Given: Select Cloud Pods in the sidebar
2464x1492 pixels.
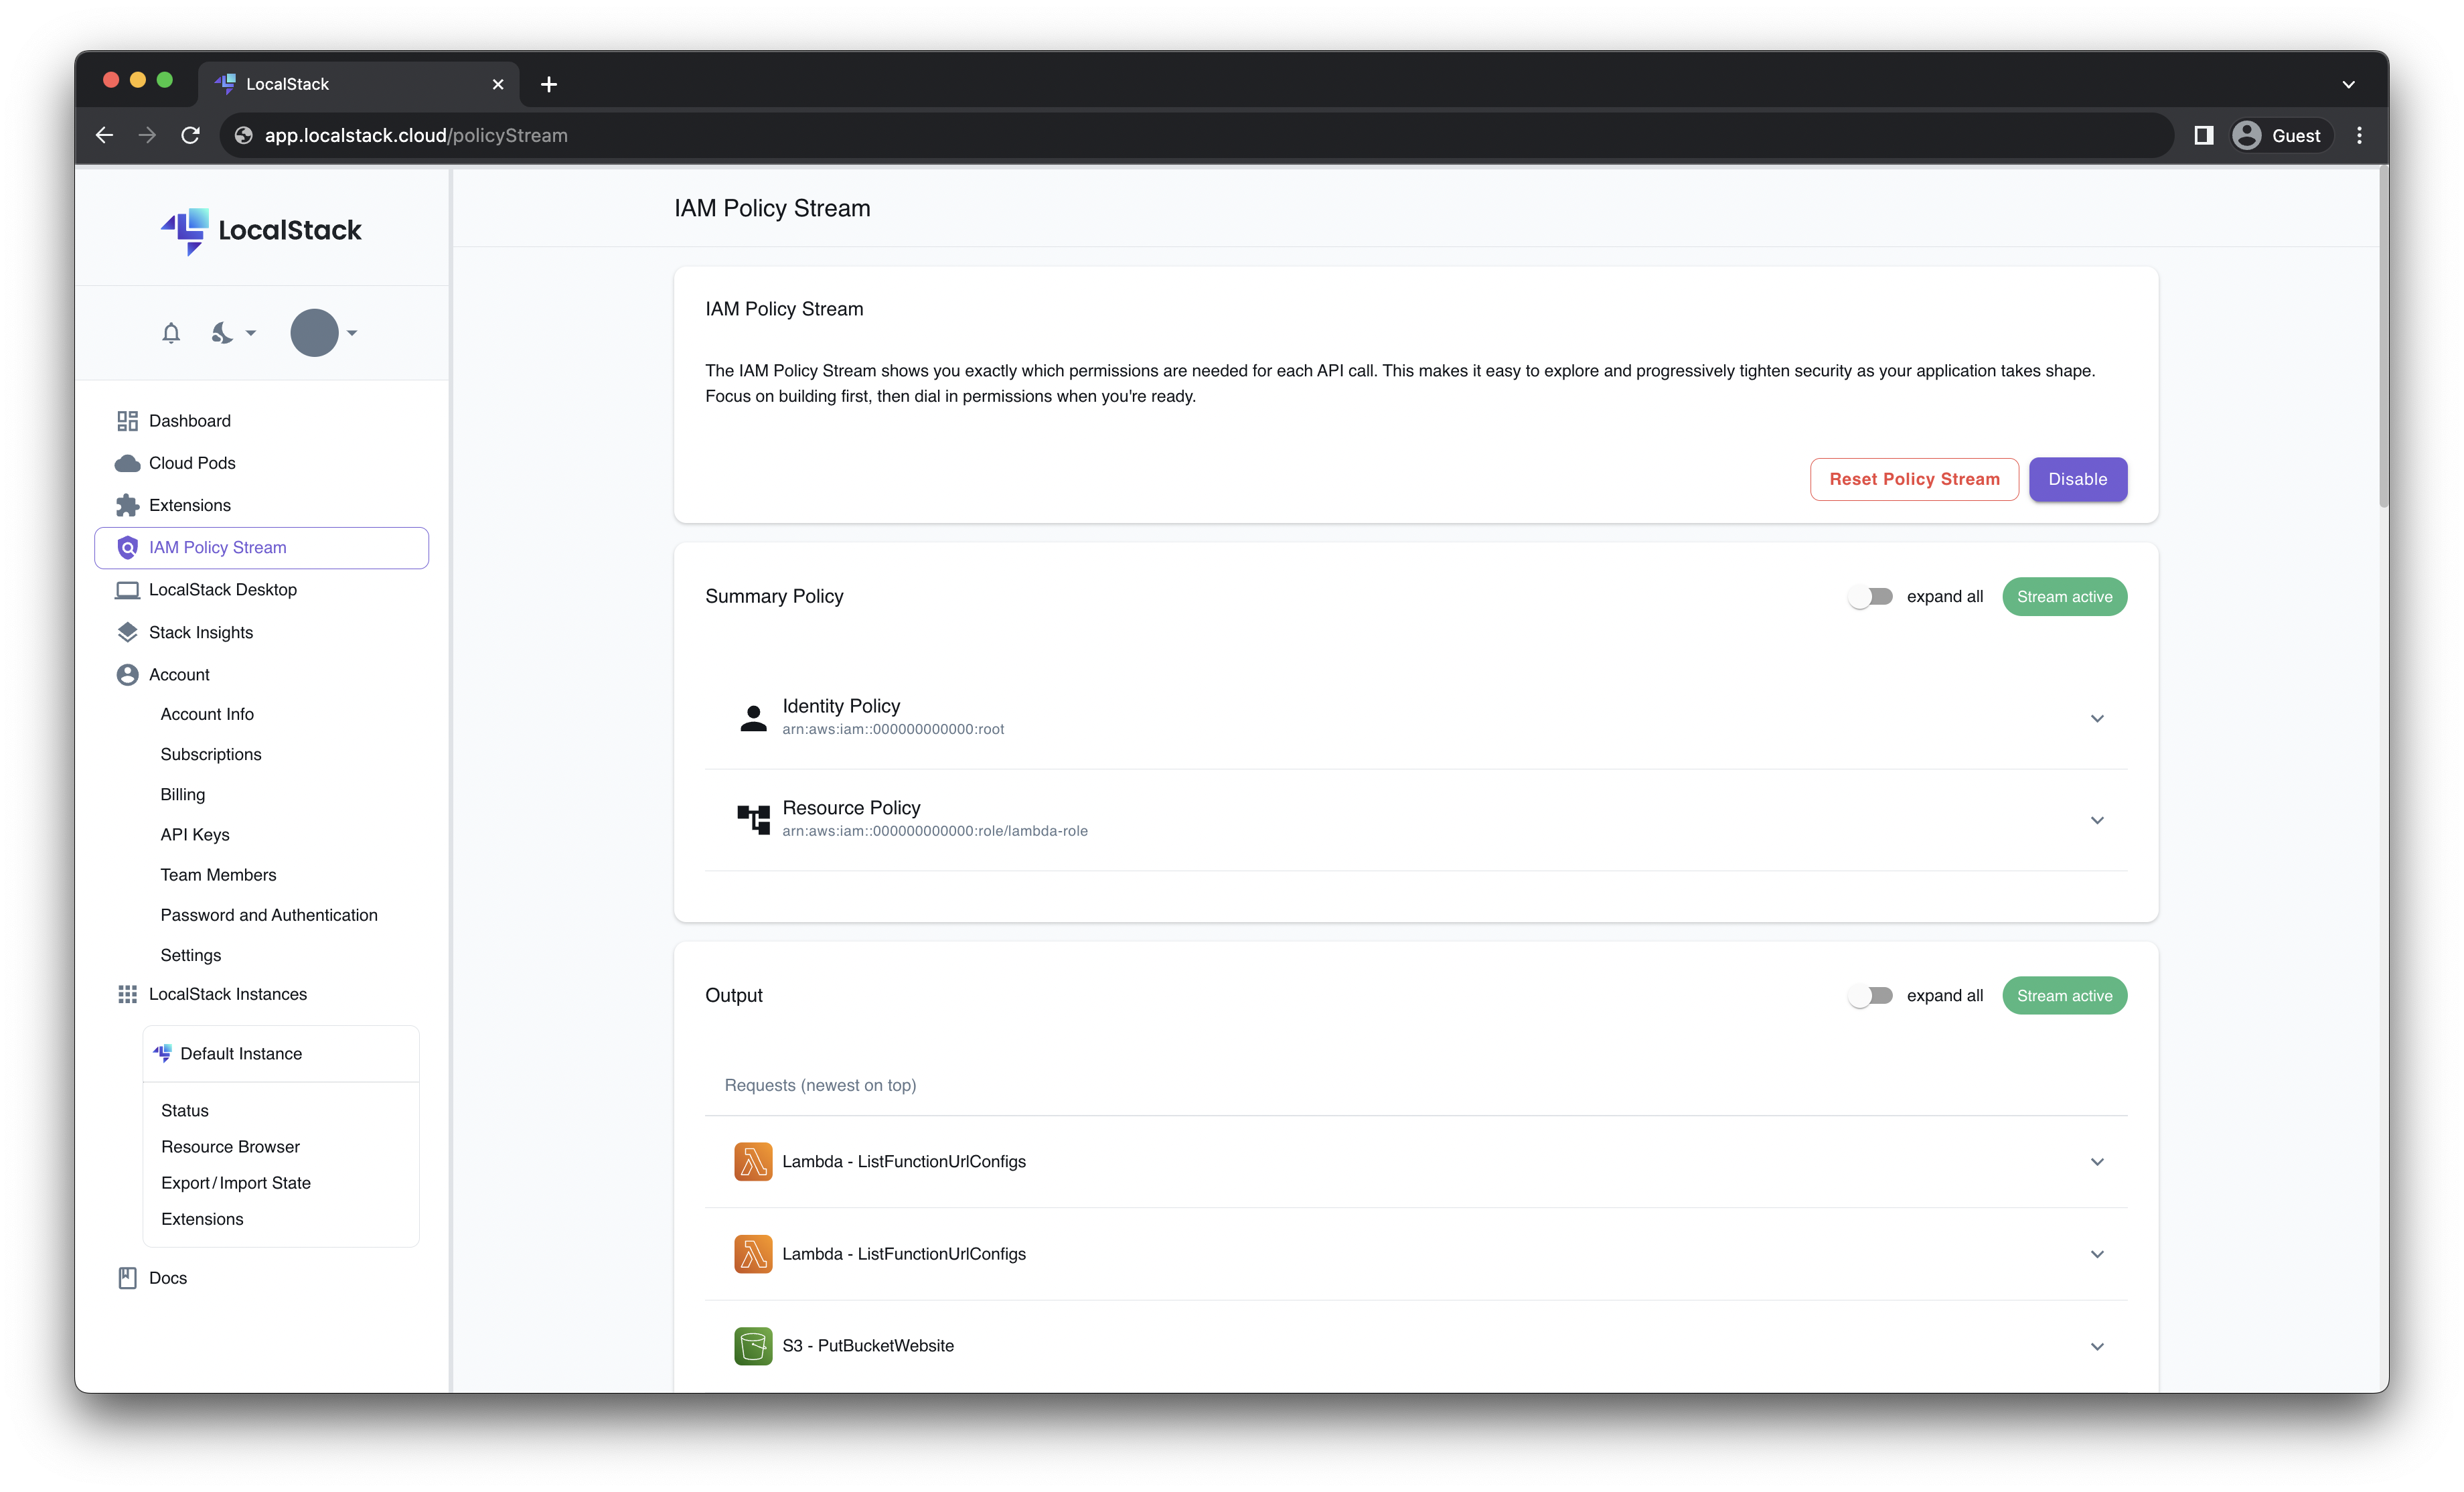Looking at the screenshot, I should (192, 462).
